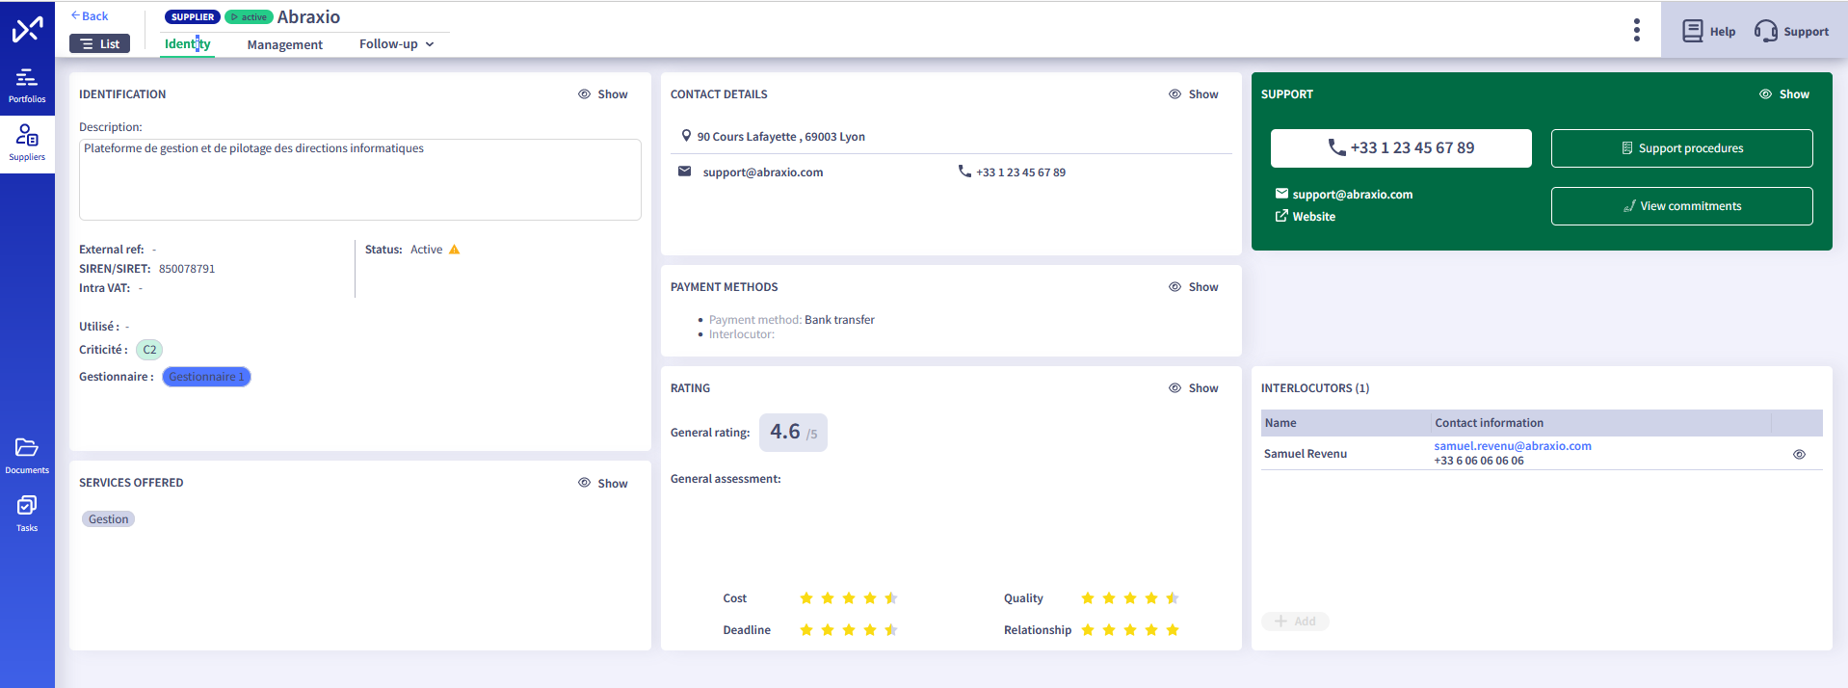Click the Gestionnaire 1 tag
The image size is (1848, 688).
click(206, 377)
